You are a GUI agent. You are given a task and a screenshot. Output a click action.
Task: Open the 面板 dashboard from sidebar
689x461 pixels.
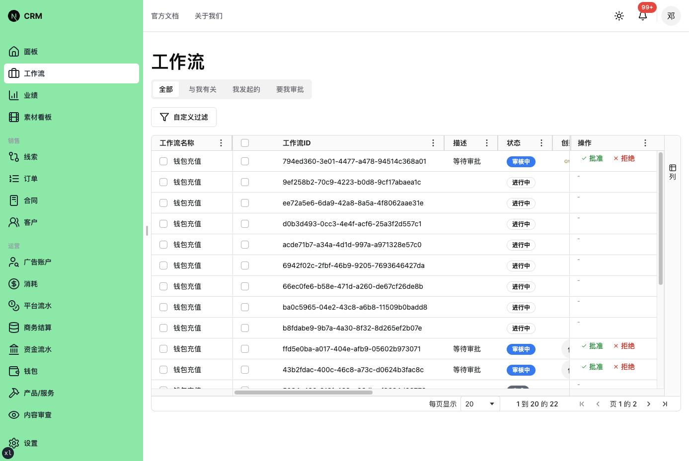point(30,51)
